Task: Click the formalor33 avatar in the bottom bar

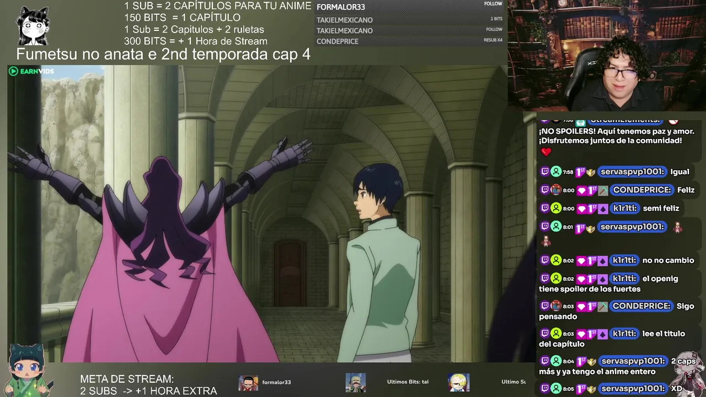Action: pos(248,382)
